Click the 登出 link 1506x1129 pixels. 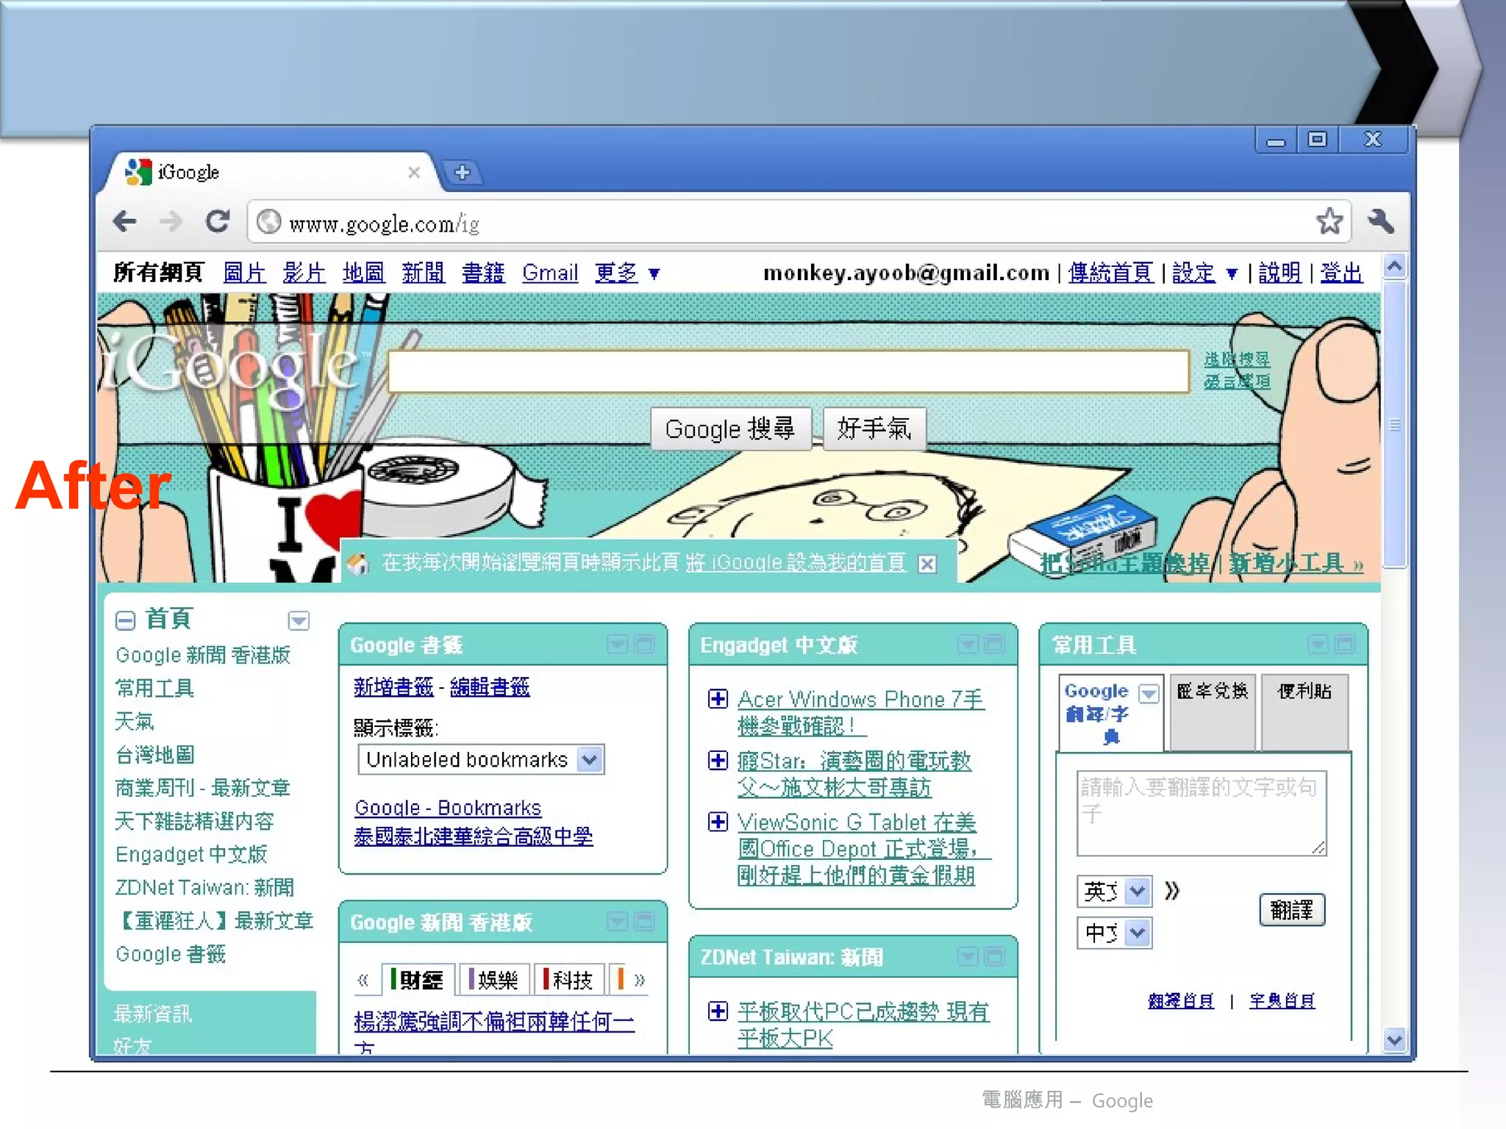click(x=1341, y=273)
